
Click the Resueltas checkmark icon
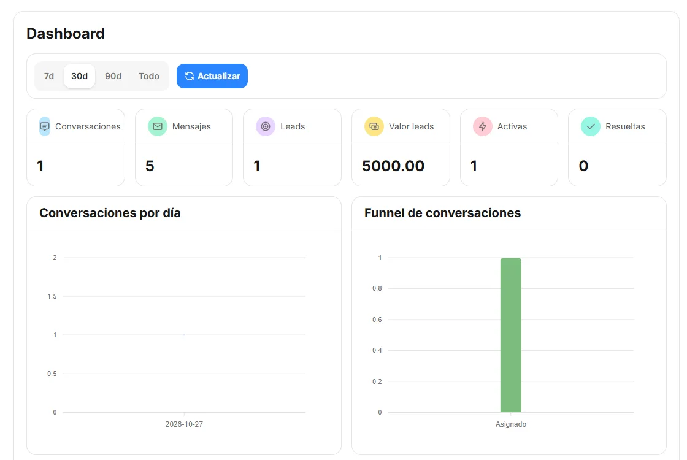coord(591,126)
